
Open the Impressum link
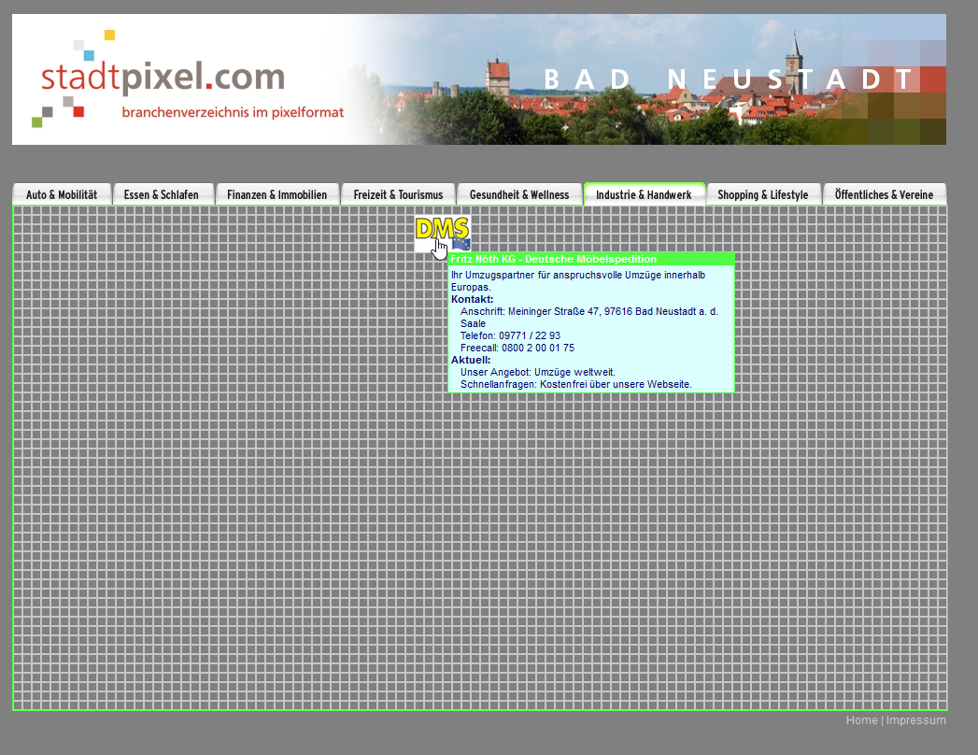click(x=915, y=720)
